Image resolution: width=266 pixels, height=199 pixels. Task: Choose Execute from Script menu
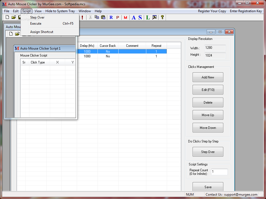point(50,24)
